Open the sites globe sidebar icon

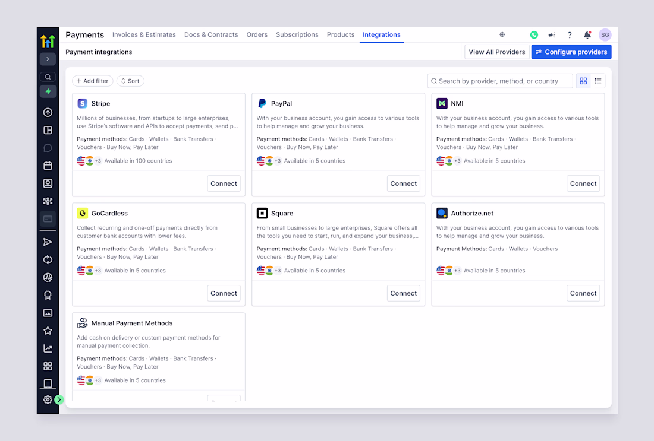(x=48, y=277)
